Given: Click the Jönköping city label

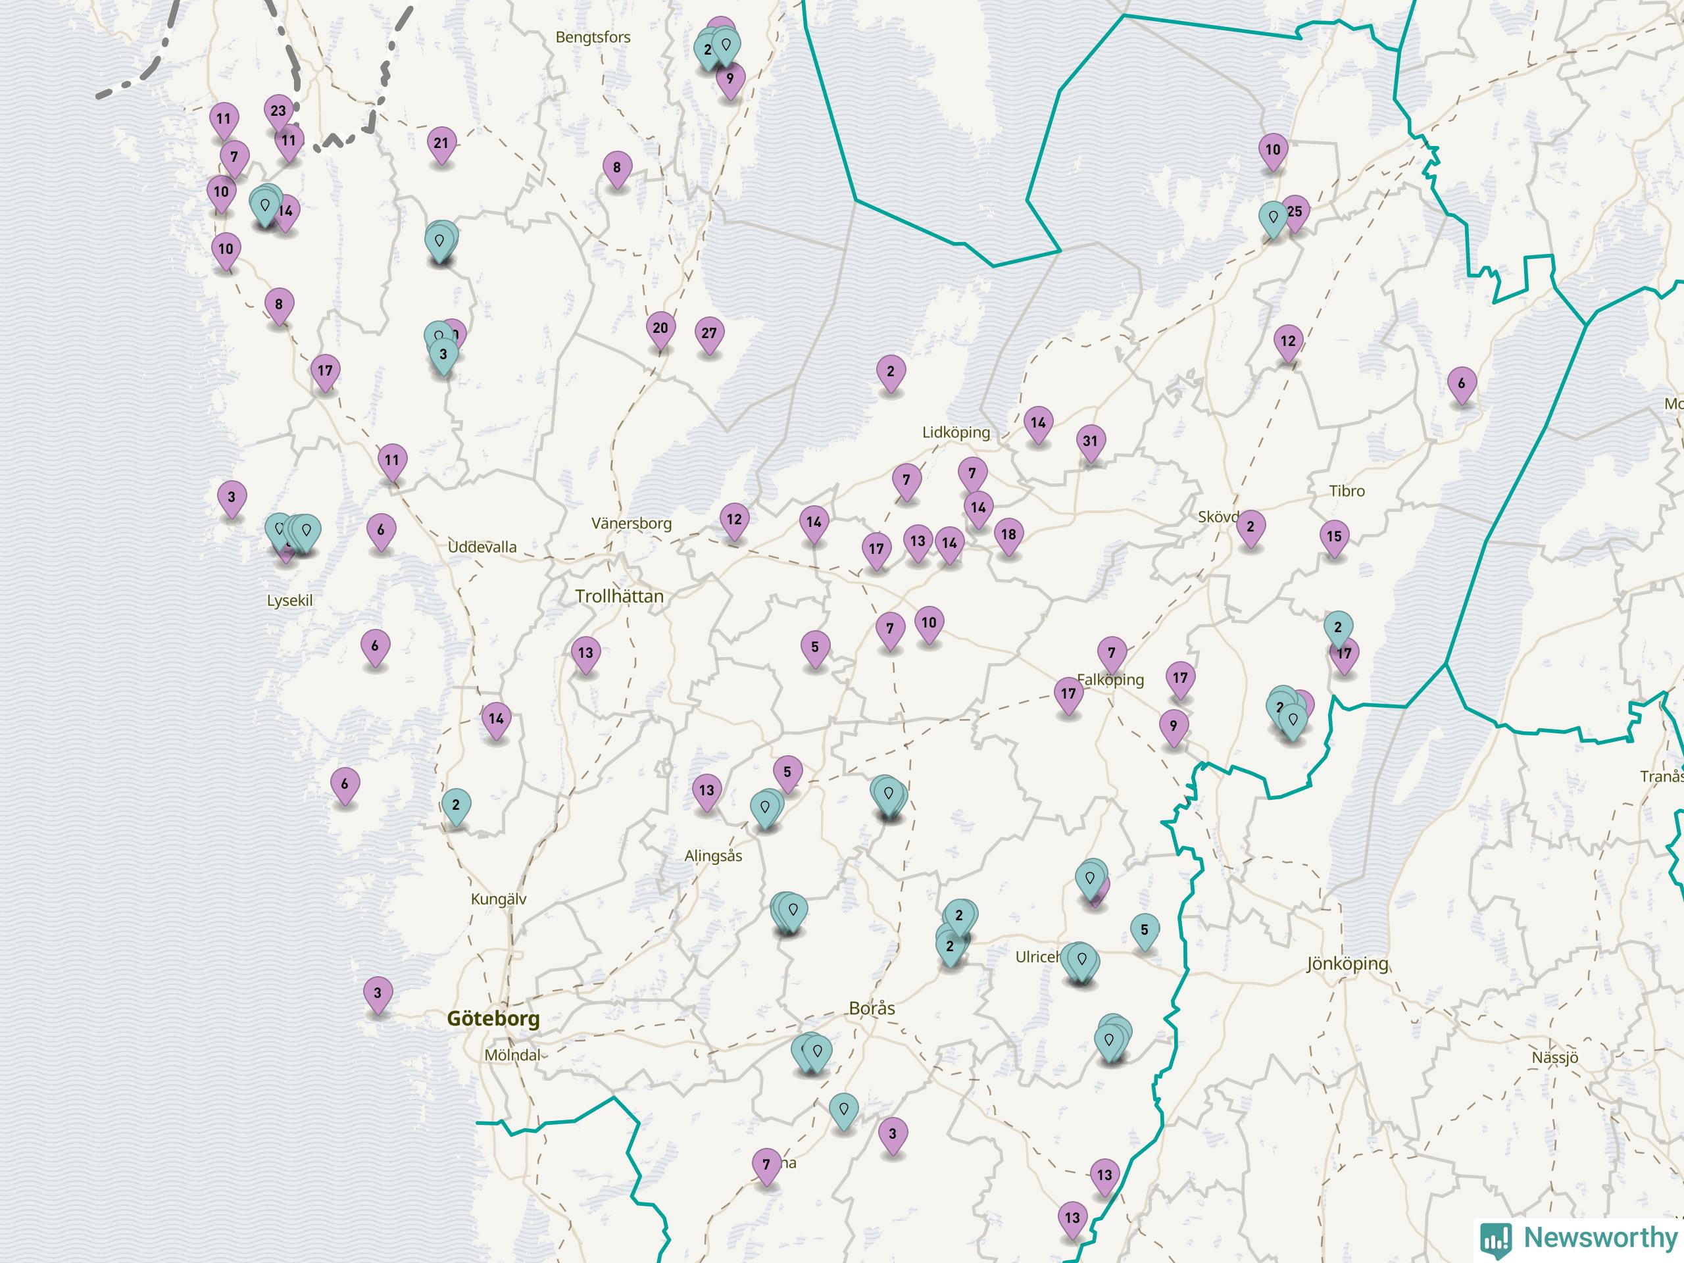Looking at the screenshot, I should 1347,964.
